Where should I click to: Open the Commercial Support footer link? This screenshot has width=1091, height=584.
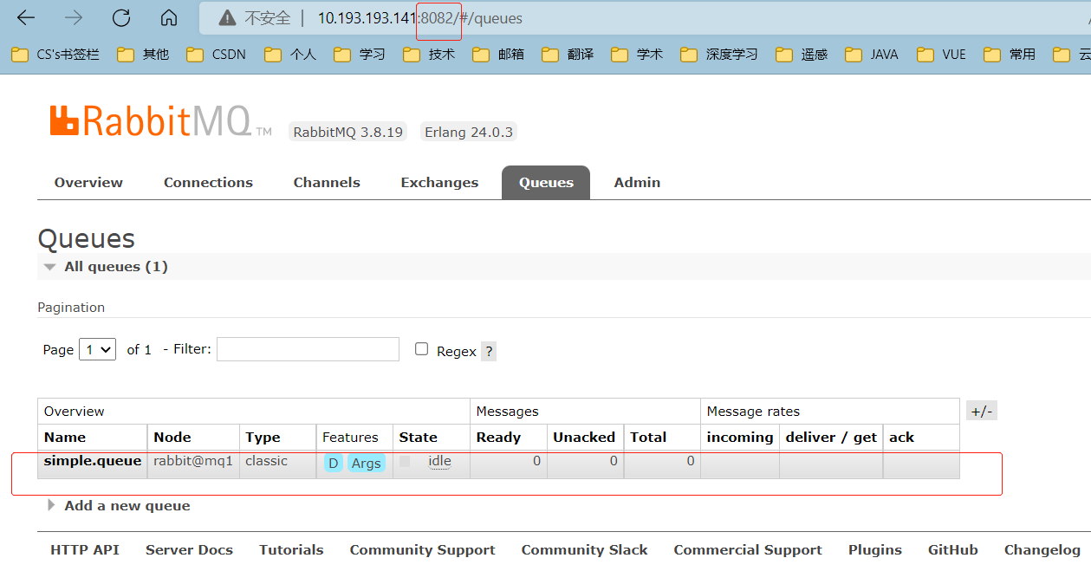(x=748, y=550)
